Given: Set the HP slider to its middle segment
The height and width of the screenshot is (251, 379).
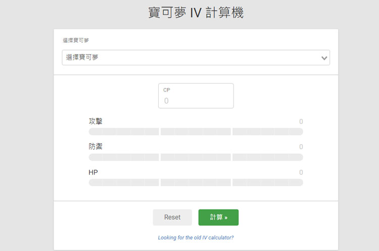Looking at the screenshot, I should (196, 182).
